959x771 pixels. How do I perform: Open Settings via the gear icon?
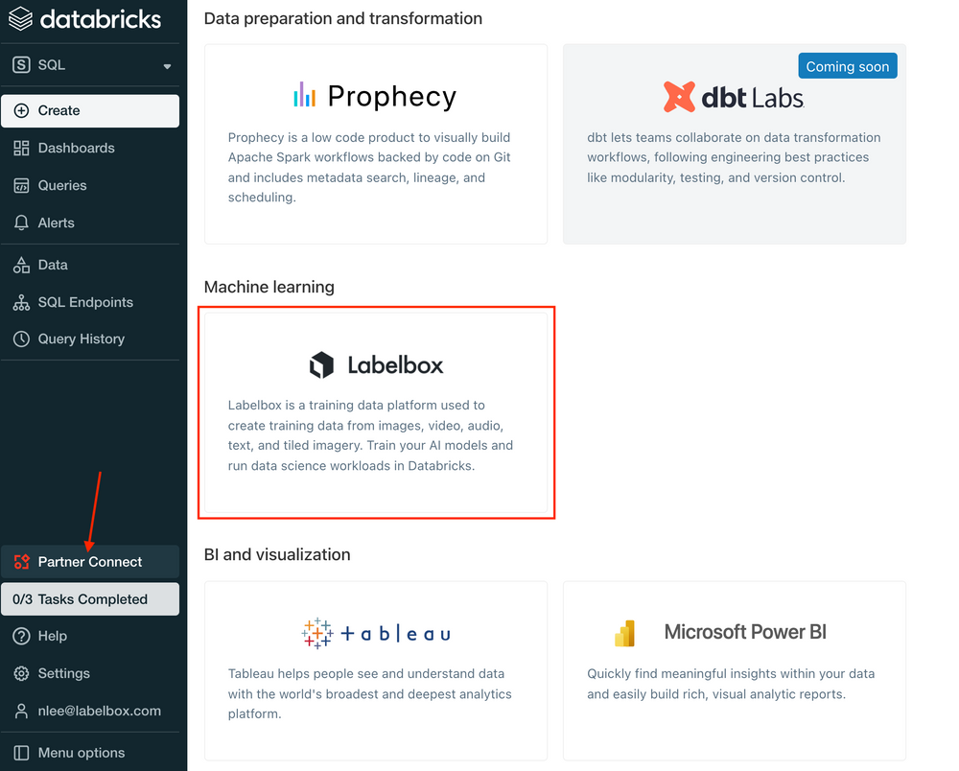pos(21,673)
